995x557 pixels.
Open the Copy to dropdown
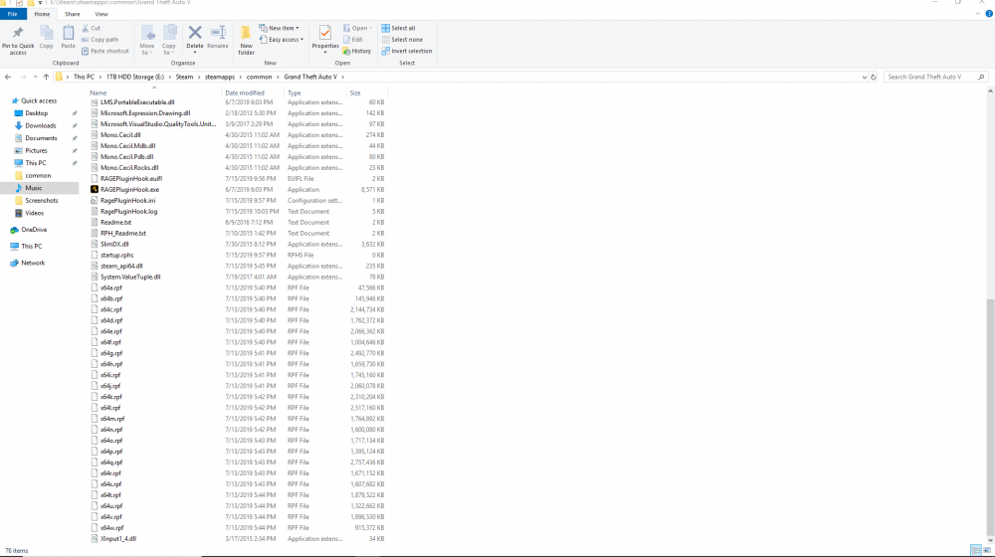coord(169,40)
